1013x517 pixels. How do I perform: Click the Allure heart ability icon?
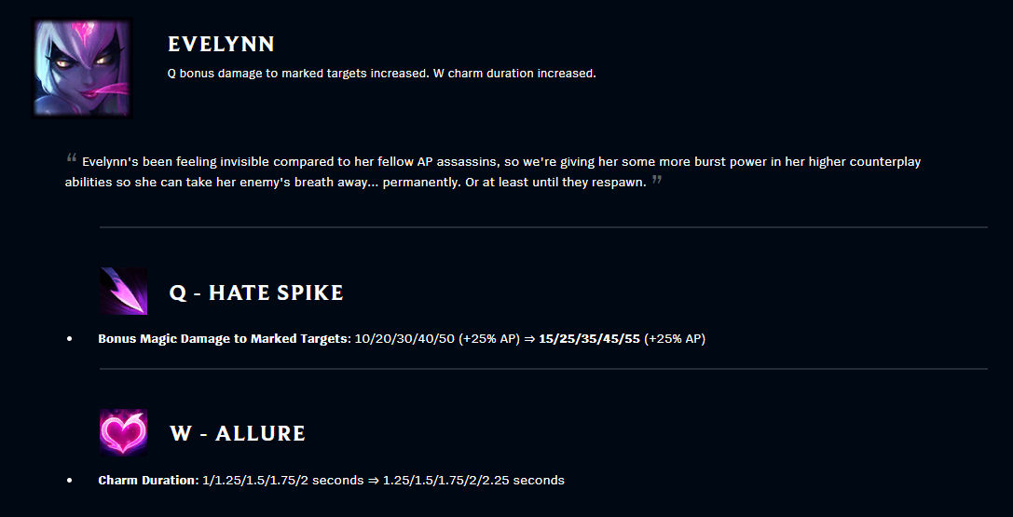pos(123,432)
